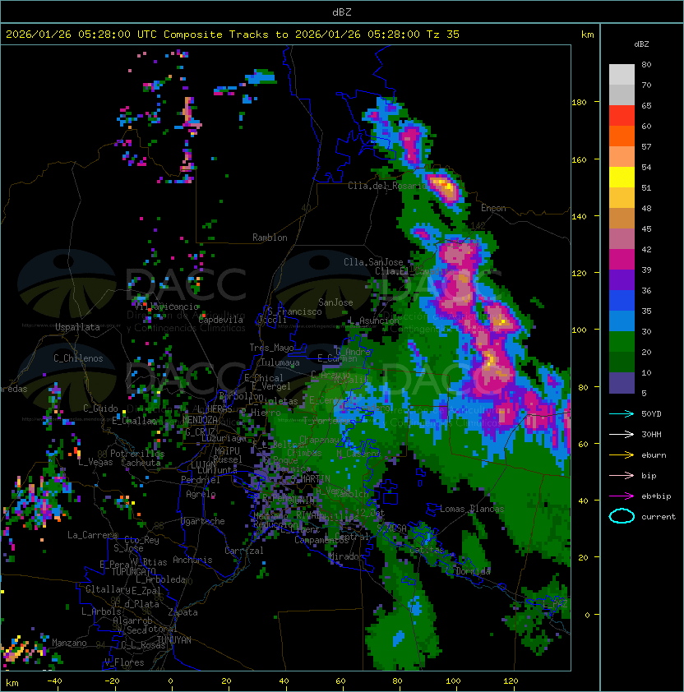Screen dimensions: 684x692
Task: Click the magenta eb+bip arrow icon
Action: click(x=622, y=496)
